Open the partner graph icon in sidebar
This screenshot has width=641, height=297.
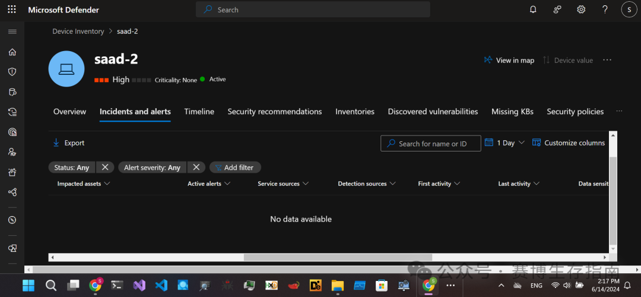(x=12, y=192)
